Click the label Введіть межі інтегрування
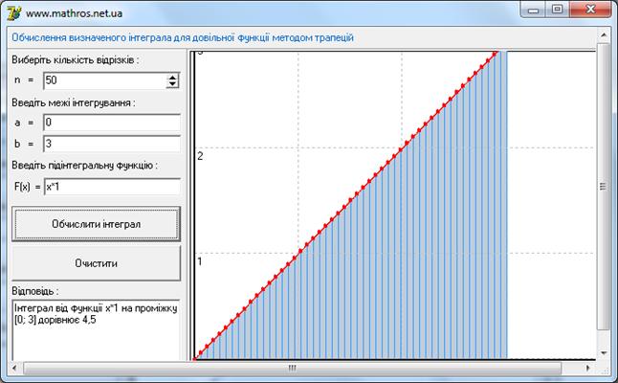 coord(74,103)
